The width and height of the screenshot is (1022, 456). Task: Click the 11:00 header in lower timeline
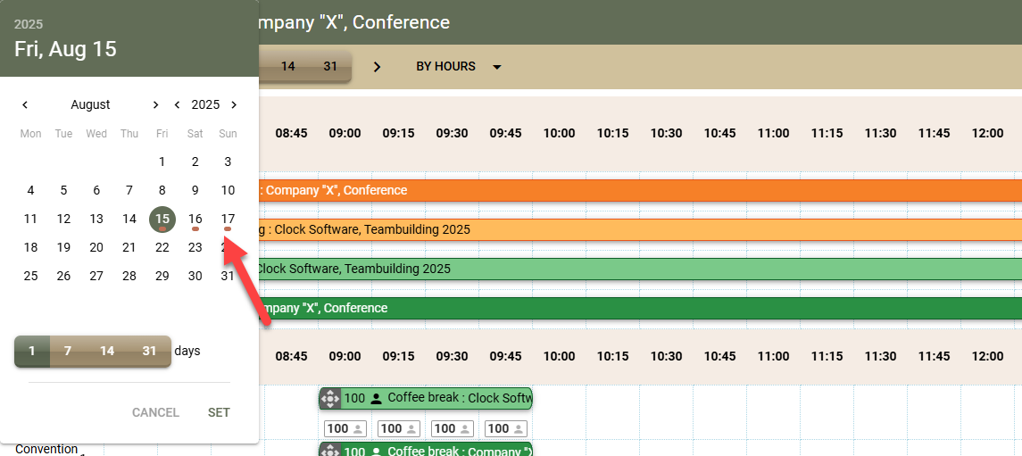click(773, 356)
